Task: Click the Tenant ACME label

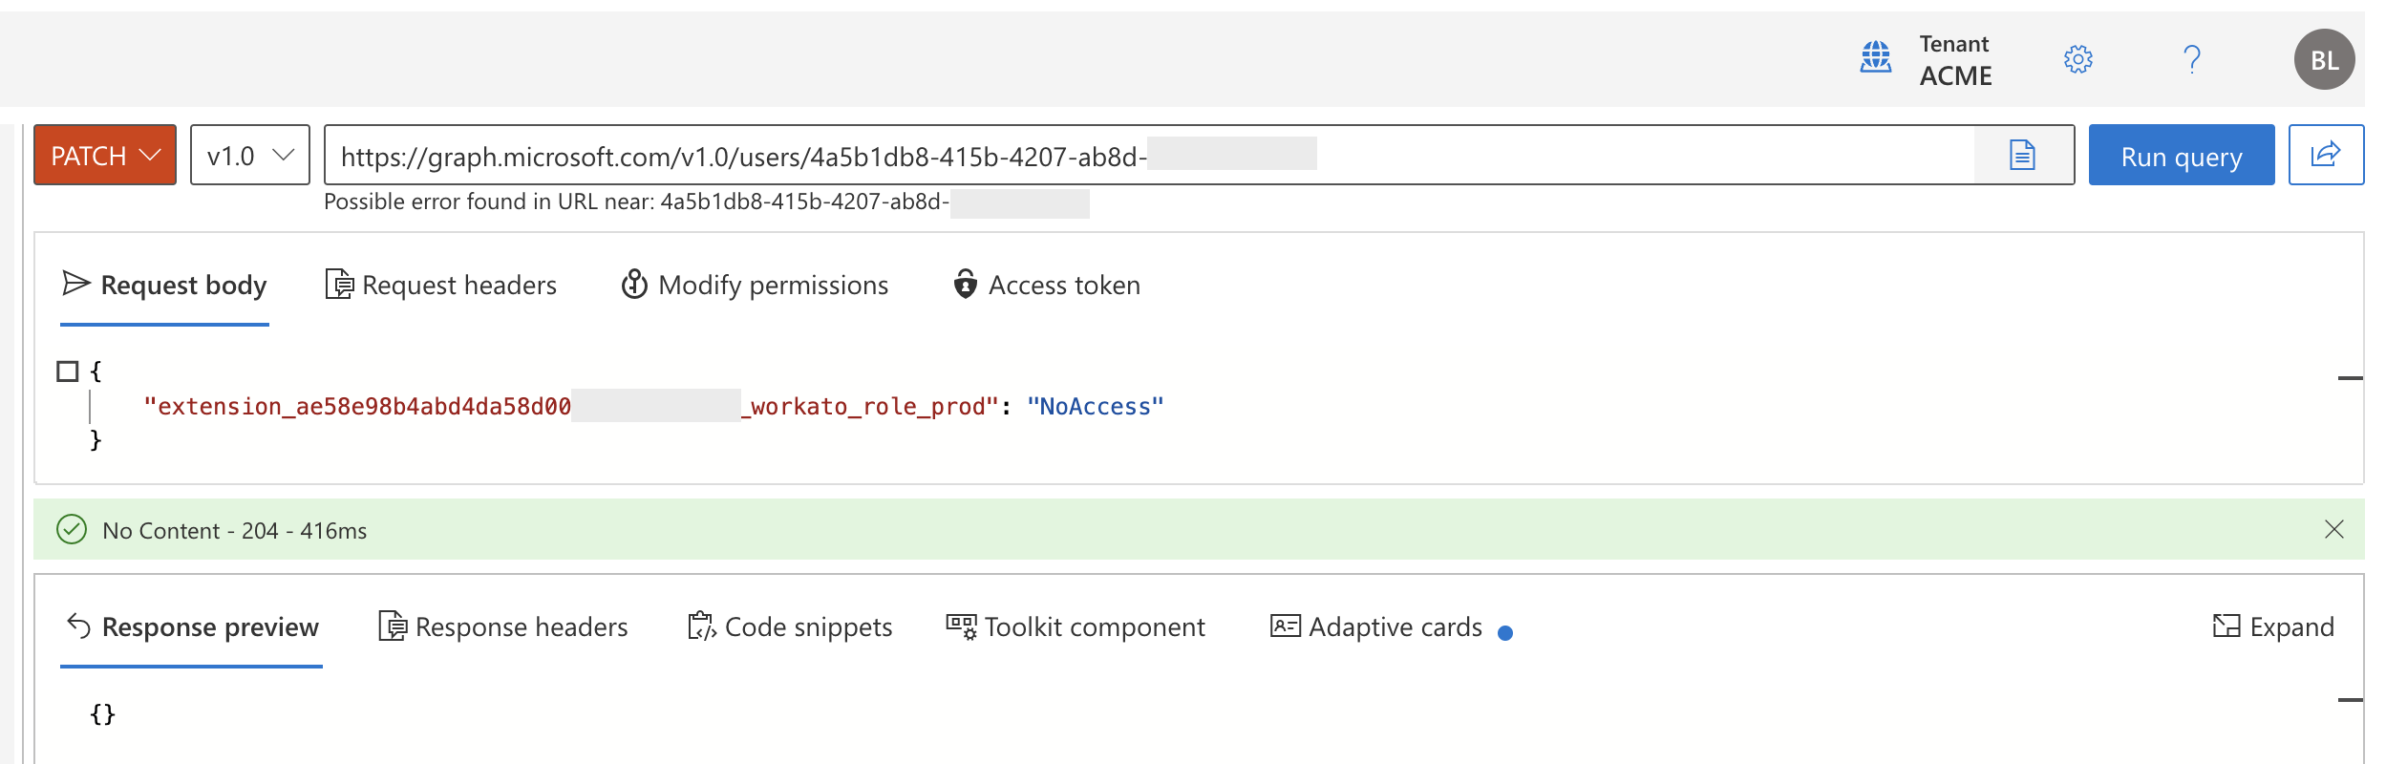Action: [x=1955, y=60]
